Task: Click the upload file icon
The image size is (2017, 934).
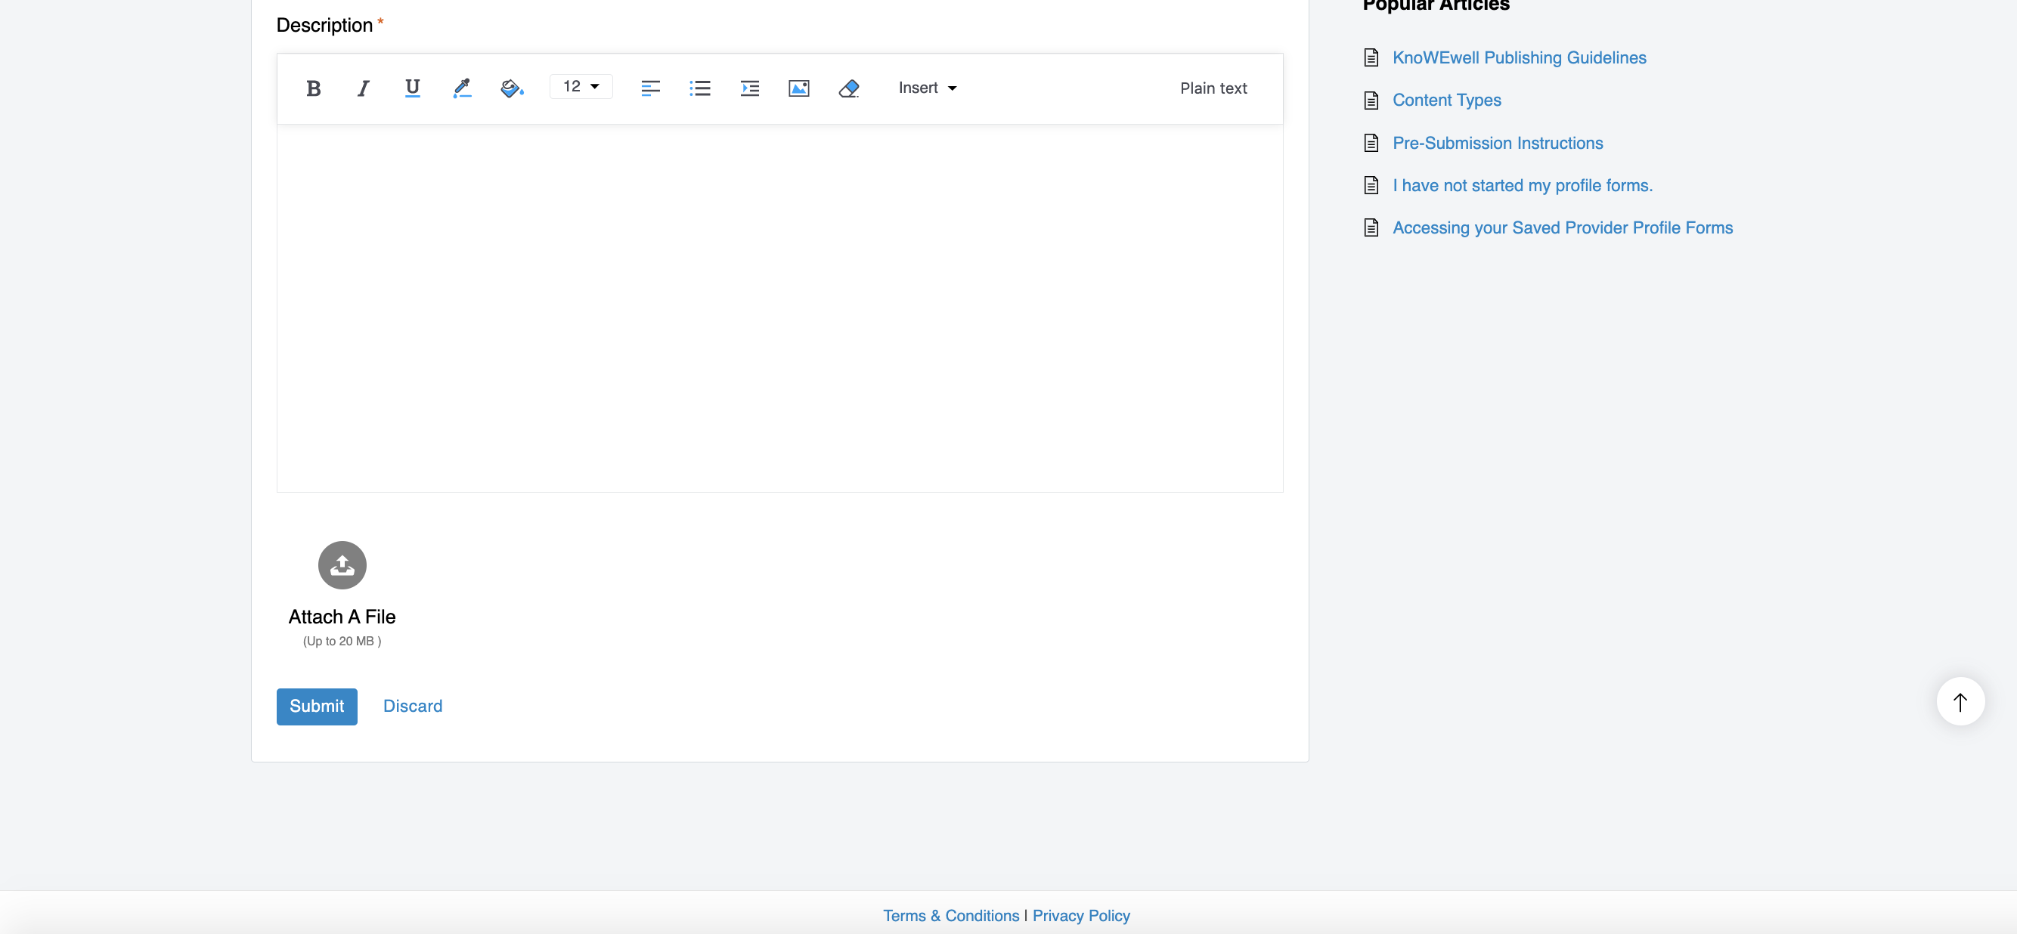Action: [x=342, y=565]
